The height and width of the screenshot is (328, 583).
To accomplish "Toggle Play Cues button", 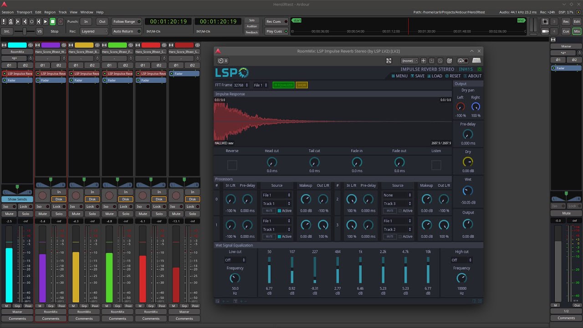I will [x=276, y=31].
